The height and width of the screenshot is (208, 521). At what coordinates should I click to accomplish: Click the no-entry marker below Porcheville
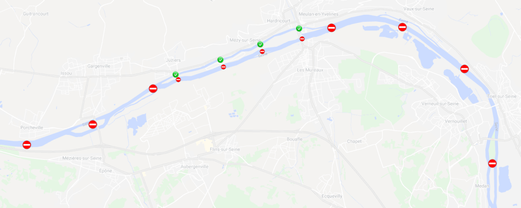pyautogui.click(x=26, y=145)
